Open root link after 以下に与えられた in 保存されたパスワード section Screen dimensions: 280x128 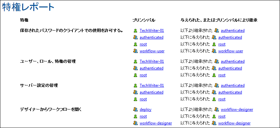pyautogui.click(x=222, y=44)
